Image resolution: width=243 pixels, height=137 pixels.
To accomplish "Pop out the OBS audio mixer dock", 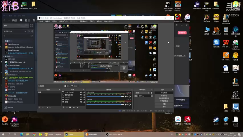I will pyautogui.click(x=132, y=90).
